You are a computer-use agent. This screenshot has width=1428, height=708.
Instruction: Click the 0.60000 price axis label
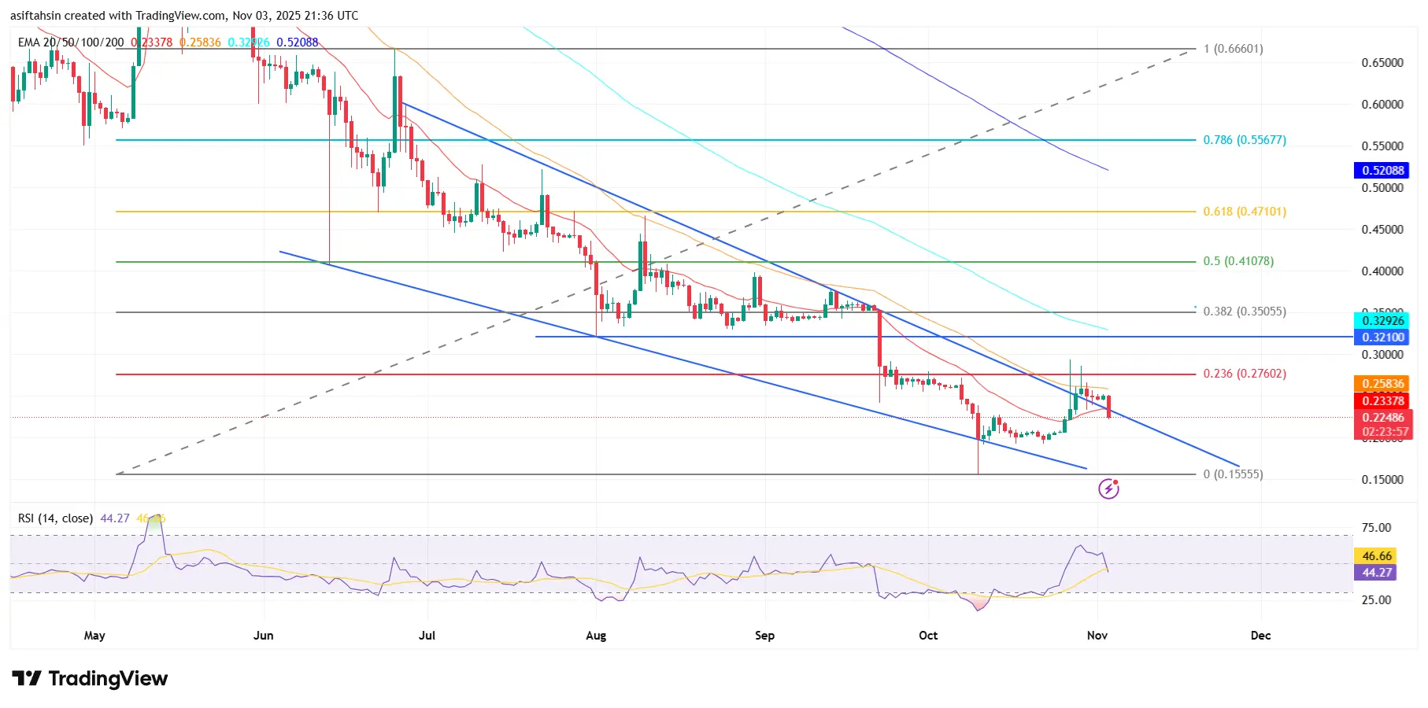coord(1382,105)
